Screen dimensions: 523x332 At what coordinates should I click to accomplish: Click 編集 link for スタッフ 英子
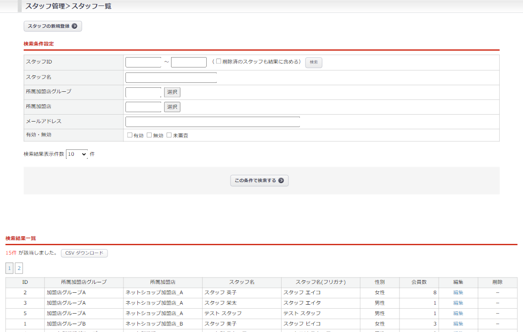(x=458, y=293)
